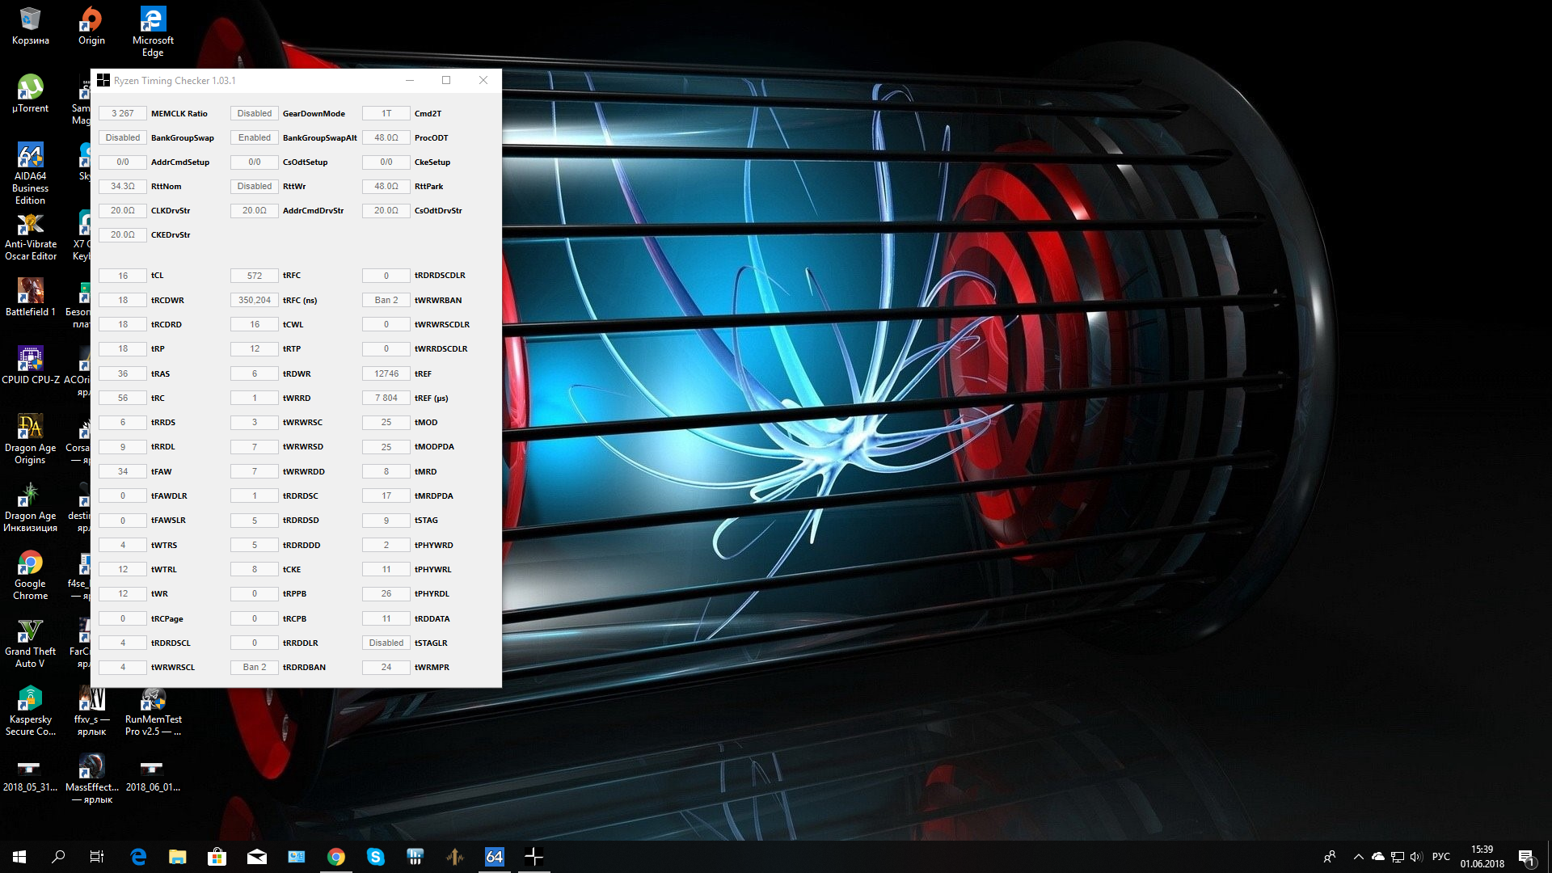This screenshot has width=1552, height=873.
Task: Expand hidden system tray icons chevron
Action: [1359, 857]
